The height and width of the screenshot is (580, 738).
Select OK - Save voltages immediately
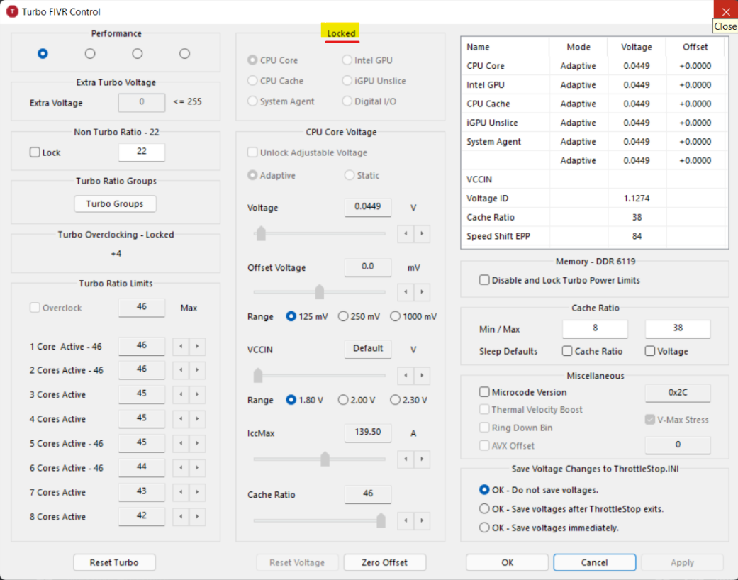pos(484,528)
